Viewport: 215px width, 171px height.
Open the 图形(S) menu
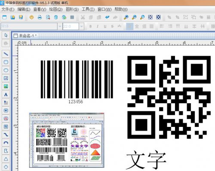[x=72, y=9]
